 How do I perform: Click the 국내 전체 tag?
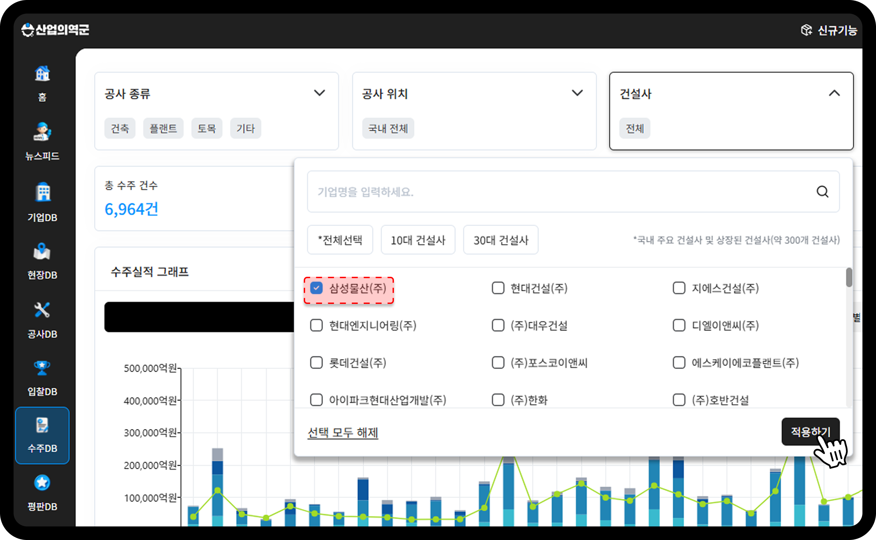click(x=388, y=128)
